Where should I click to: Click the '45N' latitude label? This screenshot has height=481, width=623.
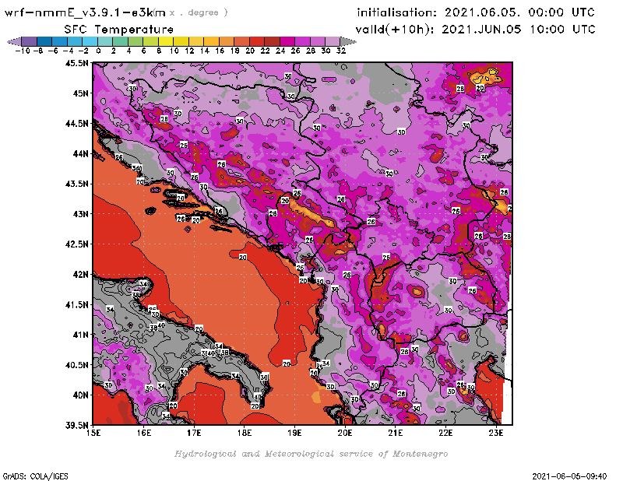[80, 93]
